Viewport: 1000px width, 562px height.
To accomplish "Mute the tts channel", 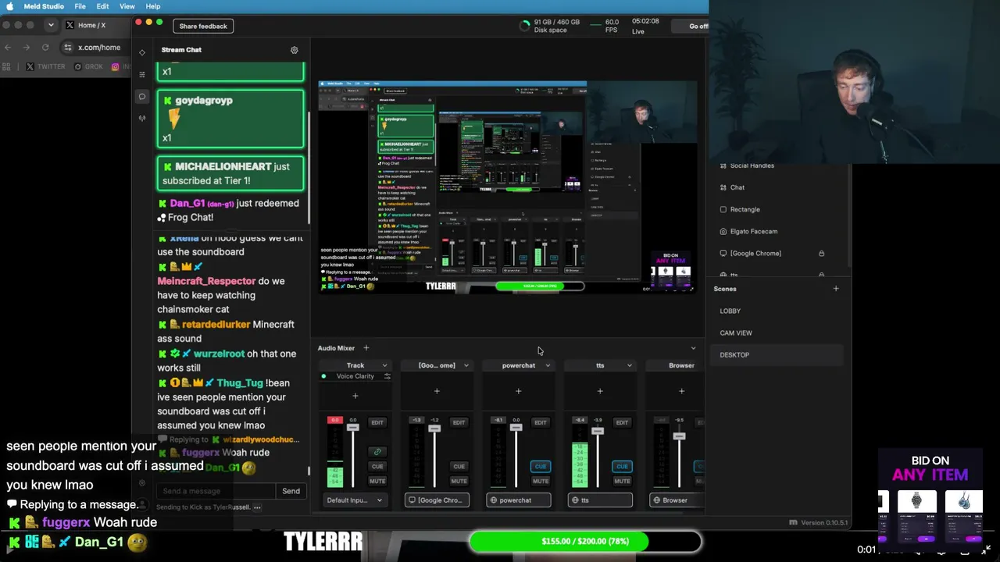I will [622, 481].
